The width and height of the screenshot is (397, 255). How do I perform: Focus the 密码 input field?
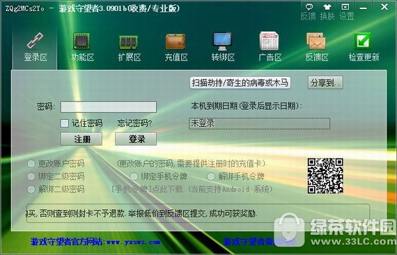[109, 107]
